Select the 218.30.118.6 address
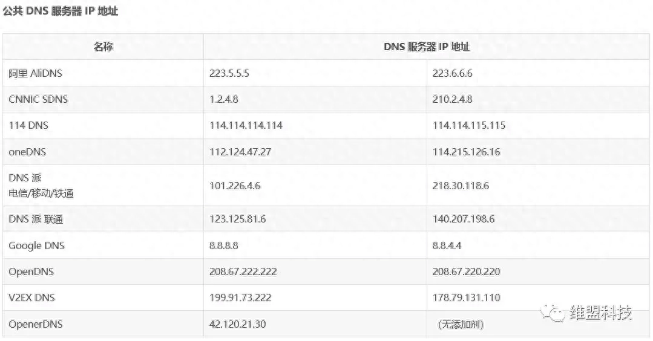653x341 pixels. pyautogui.click(x=461, y=186)
